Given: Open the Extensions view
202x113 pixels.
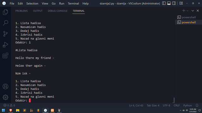Looking at the screenshot, I should tap(5, 56).
